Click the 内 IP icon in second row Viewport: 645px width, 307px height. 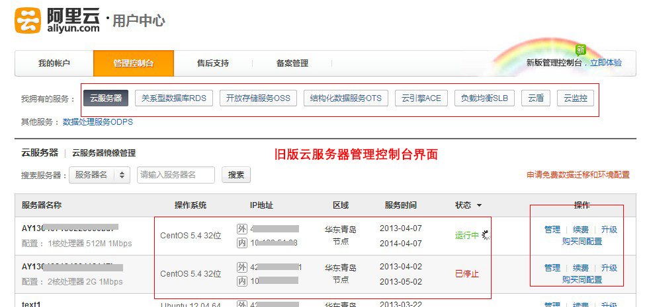[242, 281]
